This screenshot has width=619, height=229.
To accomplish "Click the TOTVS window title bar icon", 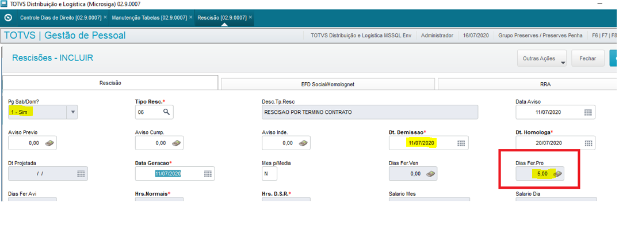I will [x=5, y=5].
